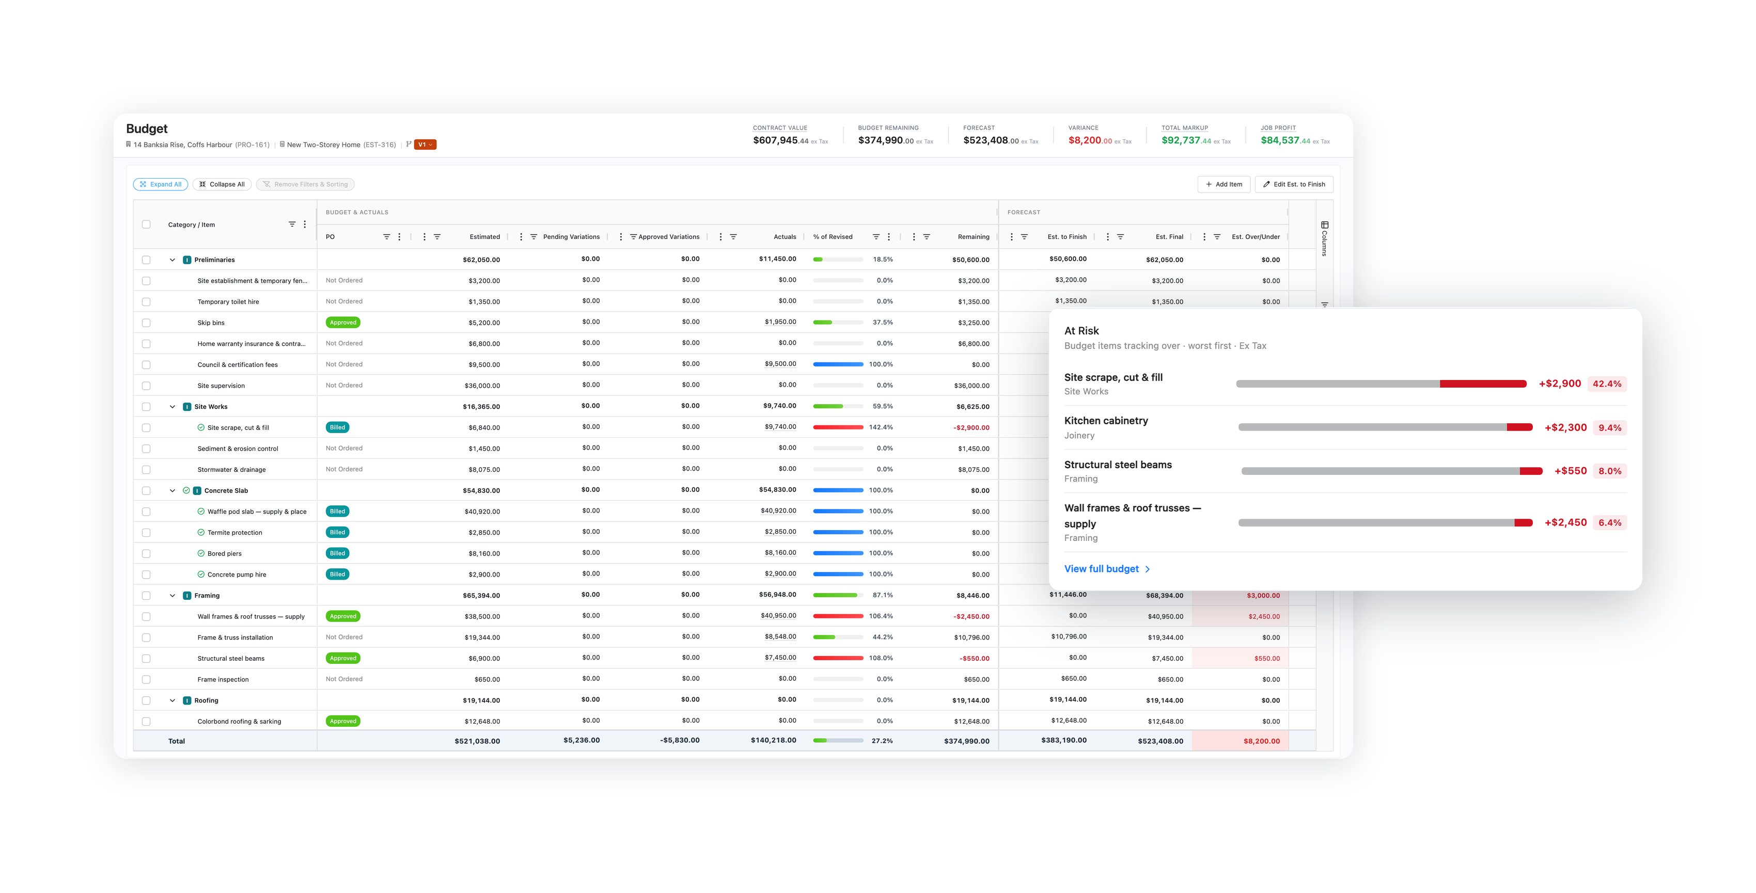Filter the Est. Over/Under column
The height and width of the screenshot is (893, 1756).
[1217, 236]
